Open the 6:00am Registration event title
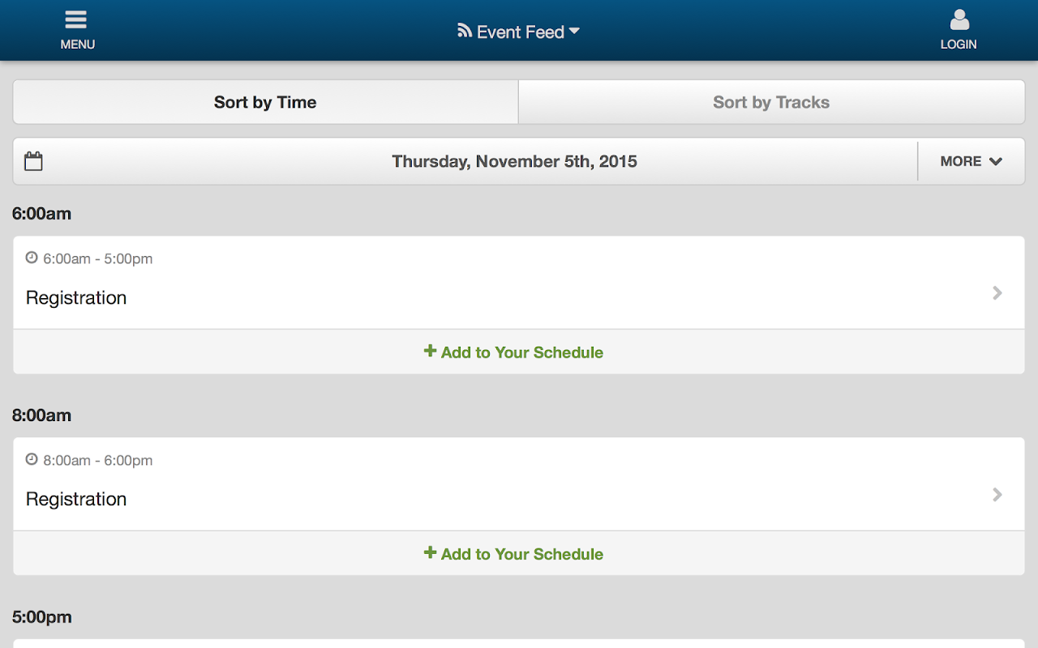The width and height of the screenshot is (1038, 648). point(76,298)
